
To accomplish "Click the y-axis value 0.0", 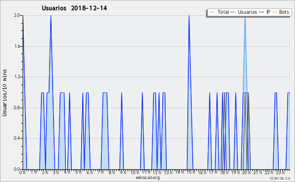I will [x=17, y=169].
